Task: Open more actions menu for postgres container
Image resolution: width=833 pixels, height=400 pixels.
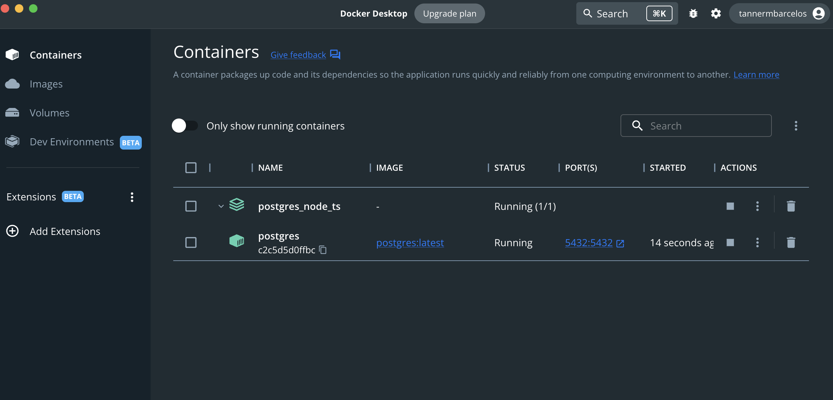Action: [x=757, y=243]
